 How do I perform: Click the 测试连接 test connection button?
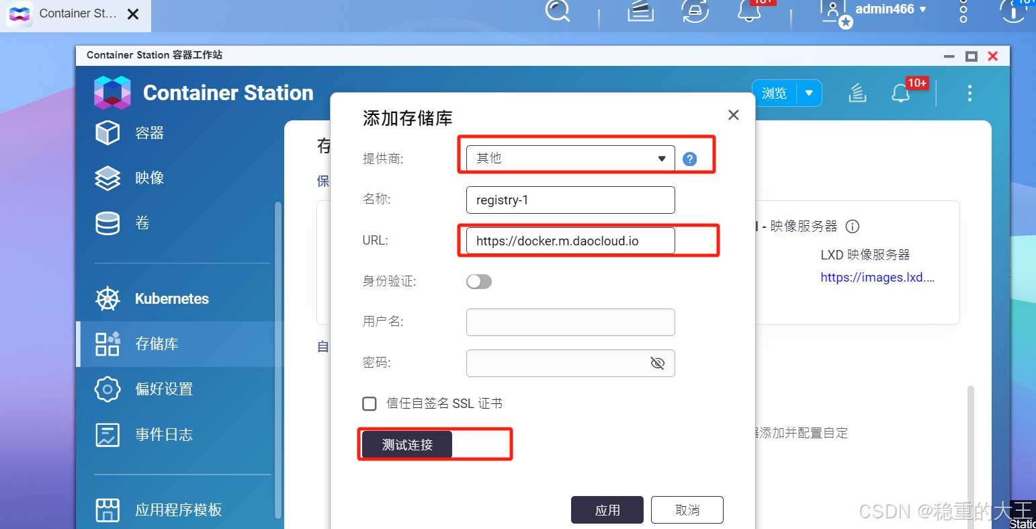[x=407, y=445]
